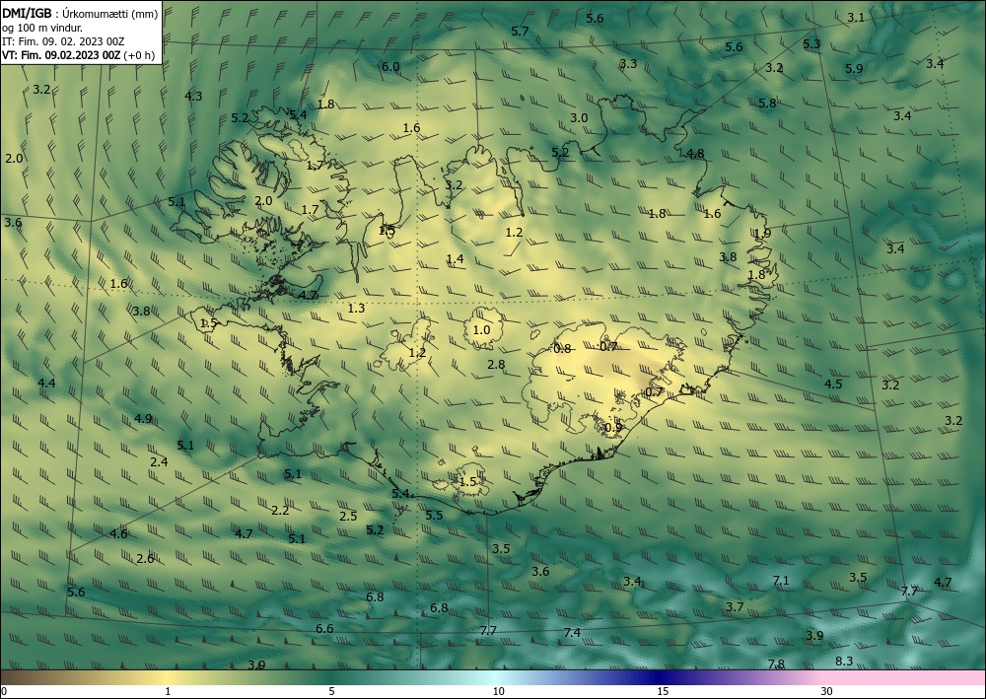The width and height of the screenshot is (986, 699).
Task: Click the map value 2.6
Action: tap(145, 559)
